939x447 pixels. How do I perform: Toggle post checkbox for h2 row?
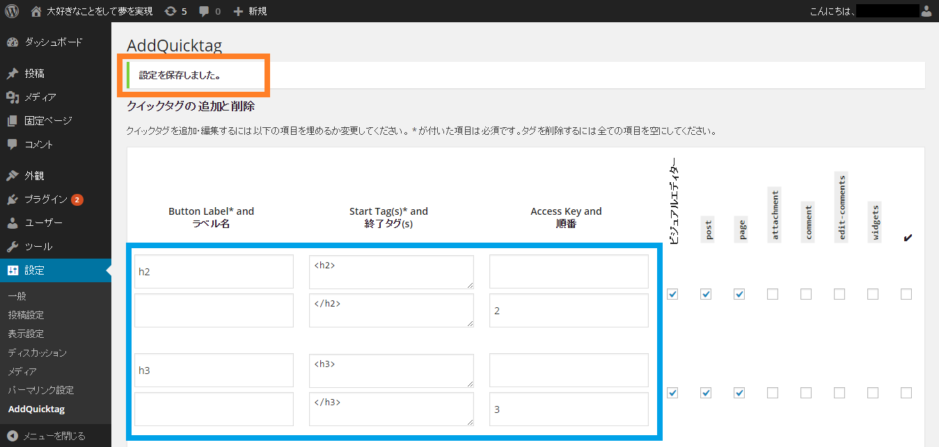706,294
